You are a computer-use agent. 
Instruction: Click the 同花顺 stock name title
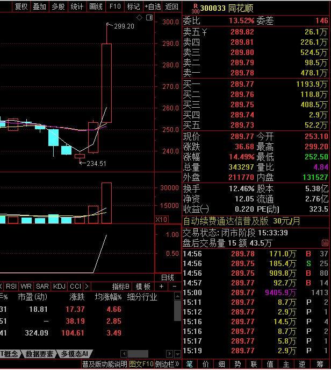(x=241, y=9)
